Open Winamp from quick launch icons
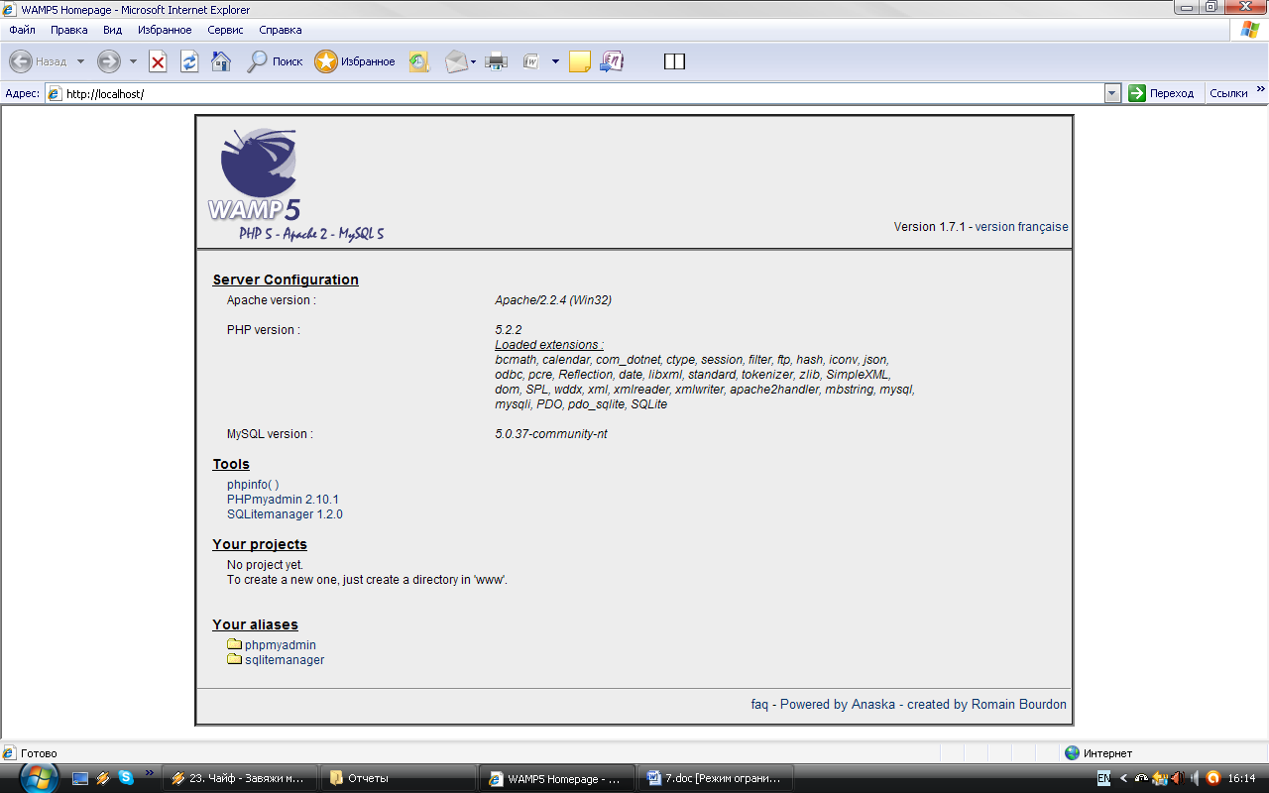Screen dimensions: 1269x793 [x=103, y=778]
